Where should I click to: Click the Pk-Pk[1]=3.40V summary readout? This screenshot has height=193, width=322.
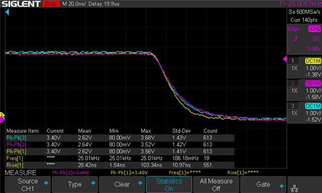129,173
